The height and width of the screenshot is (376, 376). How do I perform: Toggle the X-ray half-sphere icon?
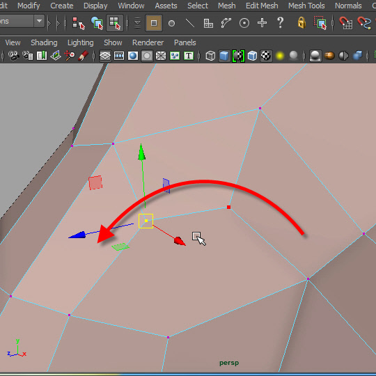pyautogui.click(x=343, y=56)
